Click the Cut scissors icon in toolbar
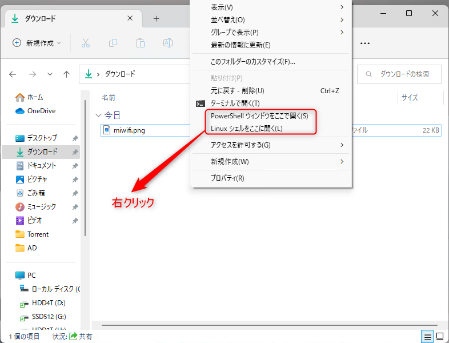The image size is (449, 343). pos(86,43)
